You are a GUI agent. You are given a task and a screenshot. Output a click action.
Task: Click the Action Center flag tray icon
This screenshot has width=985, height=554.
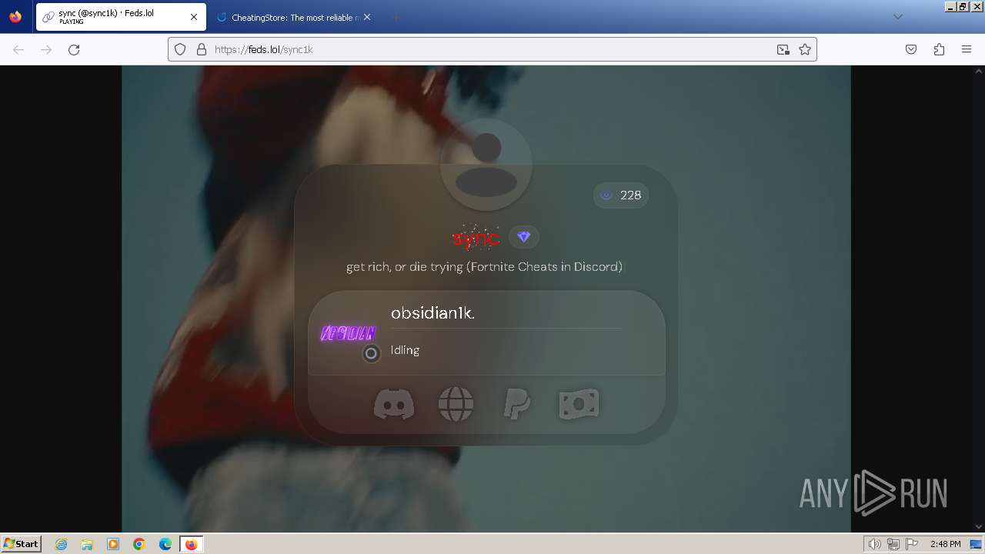[912, 544]
